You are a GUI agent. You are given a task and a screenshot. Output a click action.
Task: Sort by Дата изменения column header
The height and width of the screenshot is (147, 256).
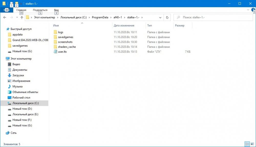coord(124,26)
